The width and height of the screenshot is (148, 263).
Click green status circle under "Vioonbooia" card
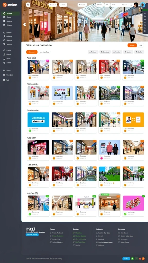[x=30, y=131]
